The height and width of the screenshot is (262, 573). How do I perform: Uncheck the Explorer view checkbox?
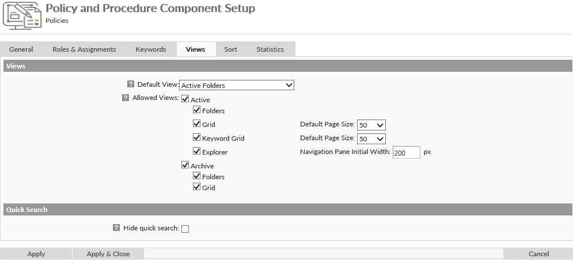(197, 152)
